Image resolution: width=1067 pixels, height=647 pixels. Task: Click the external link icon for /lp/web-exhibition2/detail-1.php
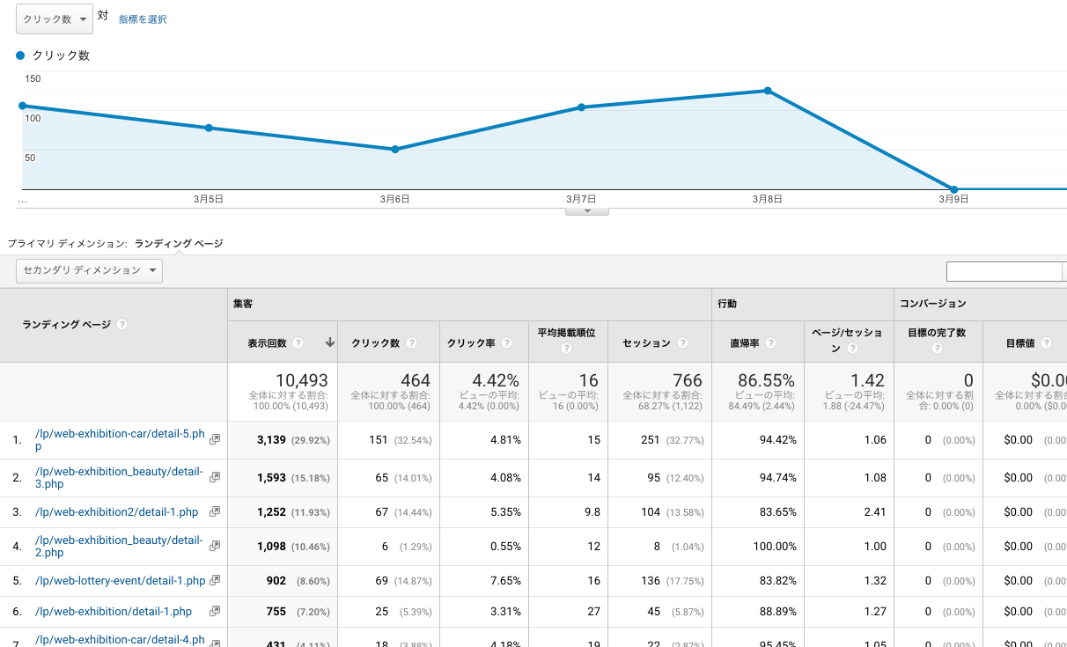[213, 511]
